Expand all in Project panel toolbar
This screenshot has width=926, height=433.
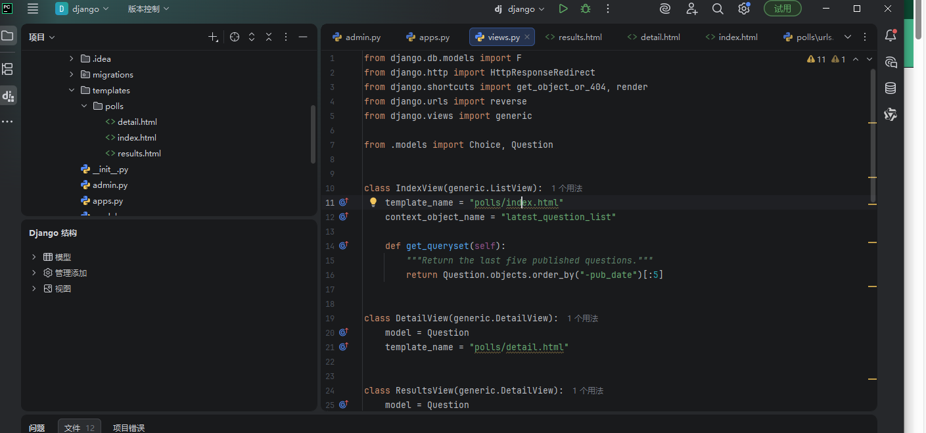252,37
